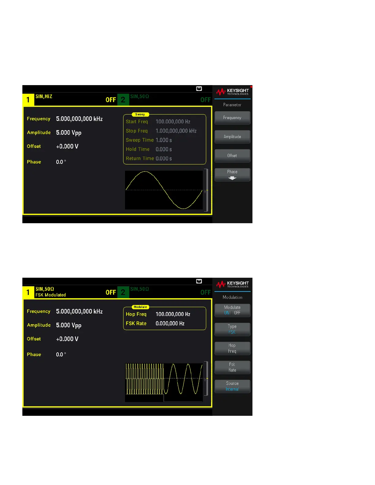Toggle the Modulate ON/OFF softkey
Viewport: 375px width, 485px height.
click(x=232, y=310)
